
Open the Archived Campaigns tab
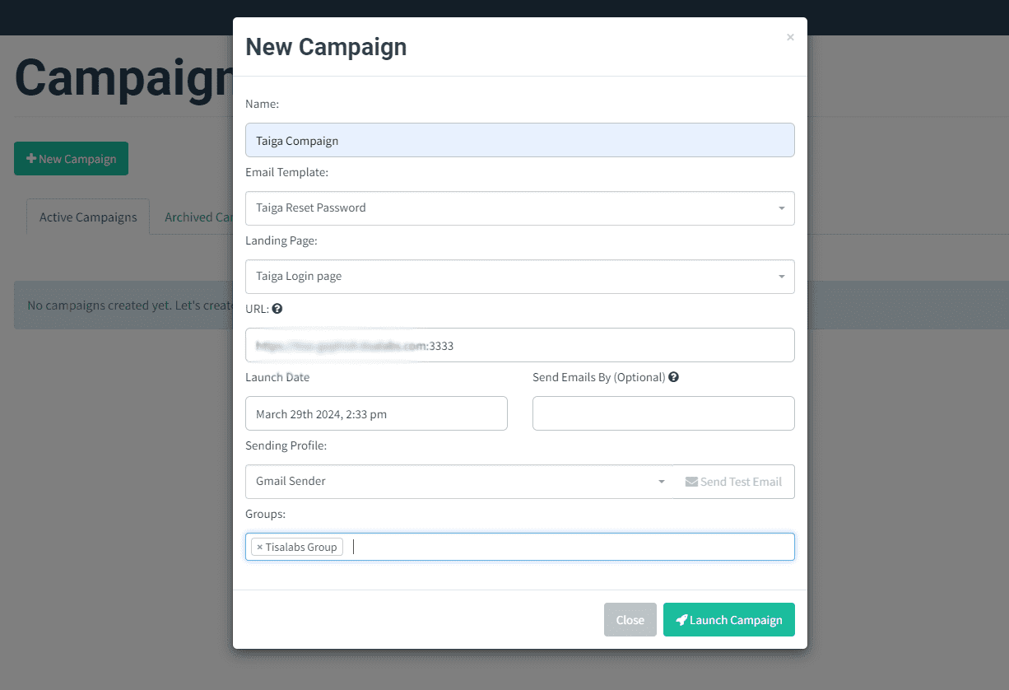point(195,217)
